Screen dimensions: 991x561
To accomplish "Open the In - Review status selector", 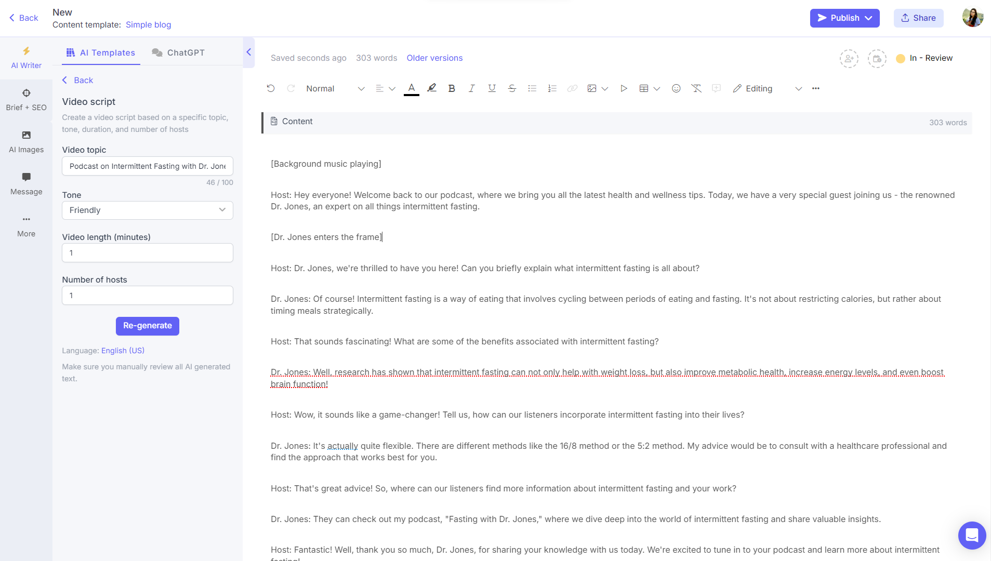I will click(x=925, y=58).
